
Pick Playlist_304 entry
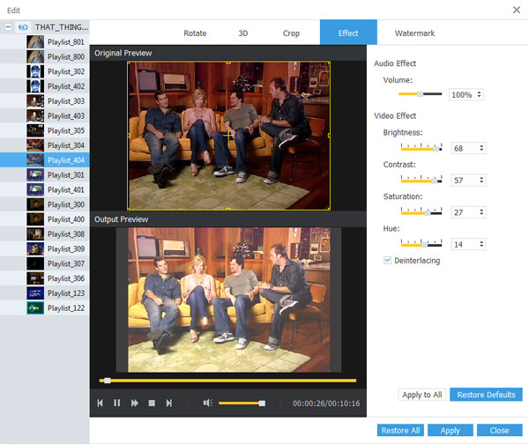tap(45, 145)
